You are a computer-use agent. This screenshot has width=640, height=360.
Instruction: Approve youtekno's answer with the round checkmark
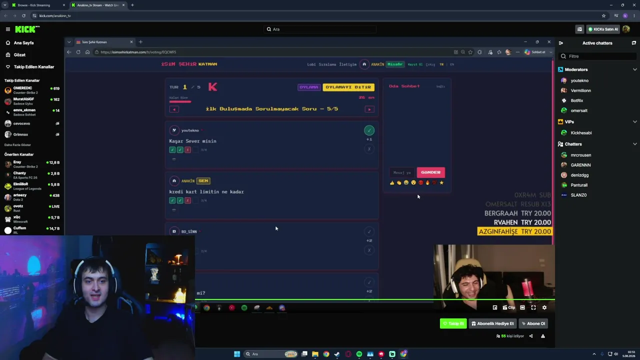(x=369, y=130)
